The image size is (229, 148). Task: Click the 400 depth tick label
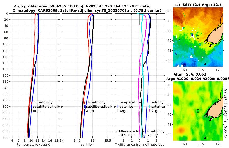[x=5, y=138]
